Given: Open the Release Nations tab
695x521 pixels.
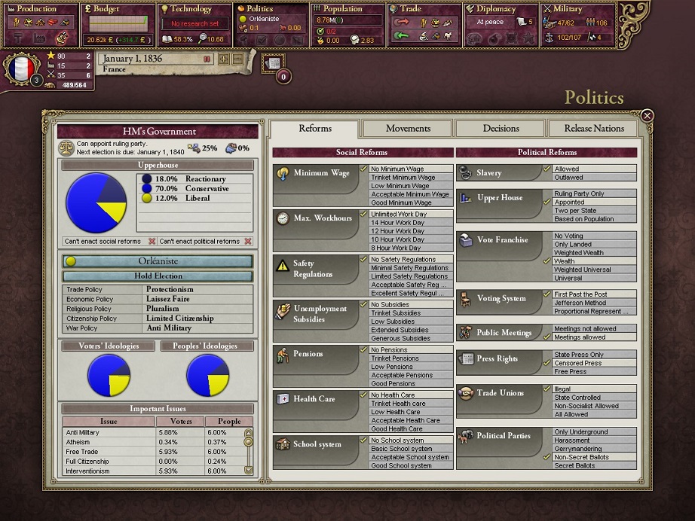Looking at the screenshot, I should [x=594, y=129].
